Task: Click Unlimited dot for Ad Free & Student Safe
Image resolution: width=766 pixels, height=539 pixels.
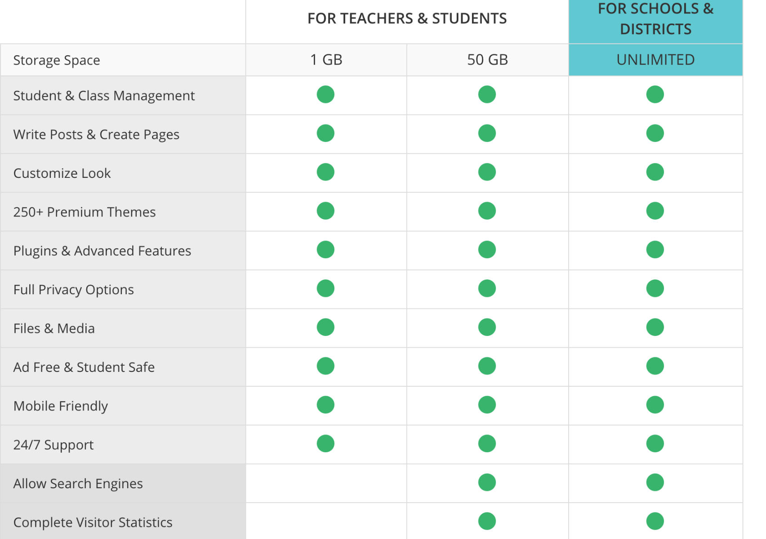Action: (x=655, y=366)
